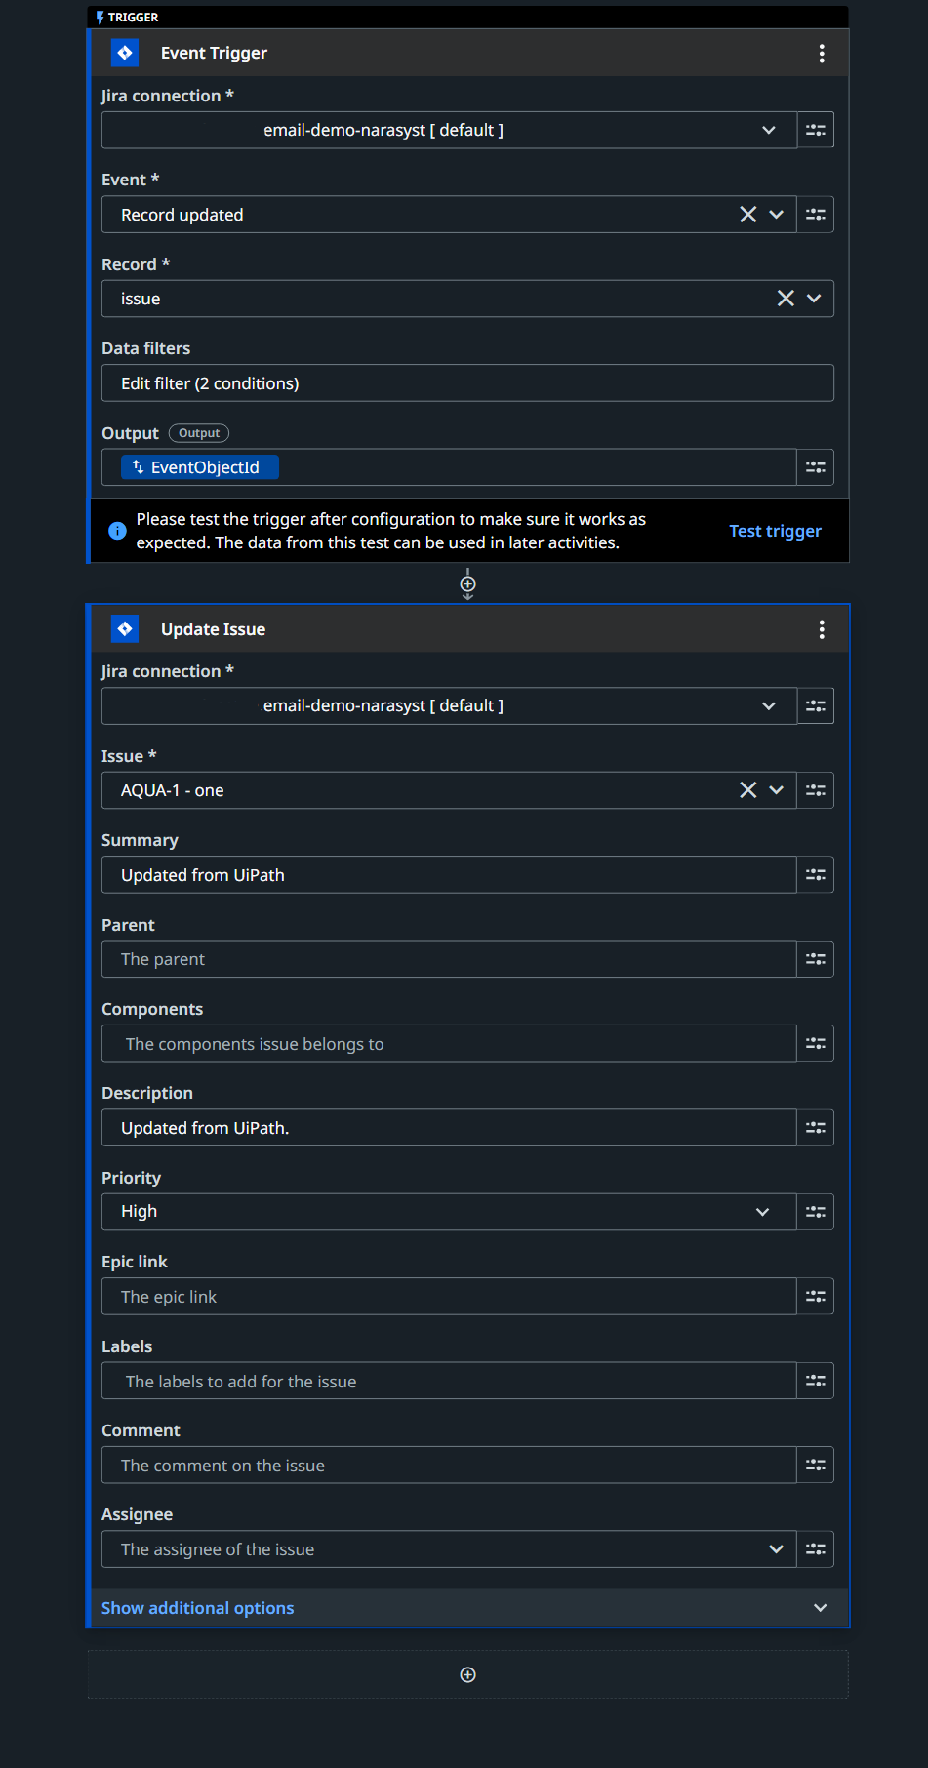The width and height of the screenshot is (928, 1768).
Task: Click the Output badge next to Output label
Action: tap(199, 433)
